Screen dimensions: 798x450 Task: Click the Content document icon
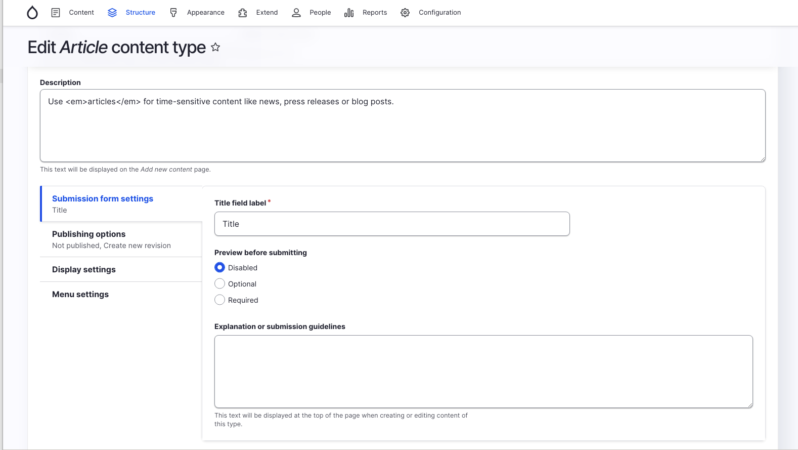(x=56, y=13)
